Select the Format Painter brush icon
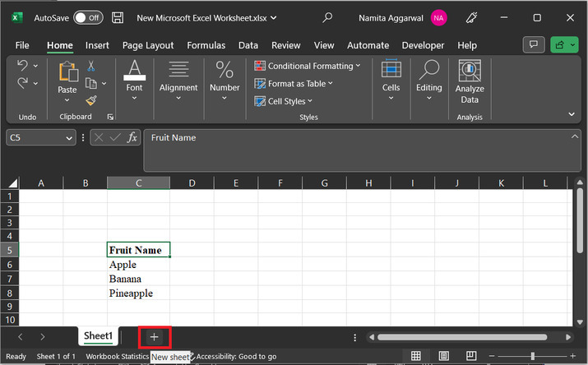Viewport: 588px width, 365px height. (x=91, y=100)
